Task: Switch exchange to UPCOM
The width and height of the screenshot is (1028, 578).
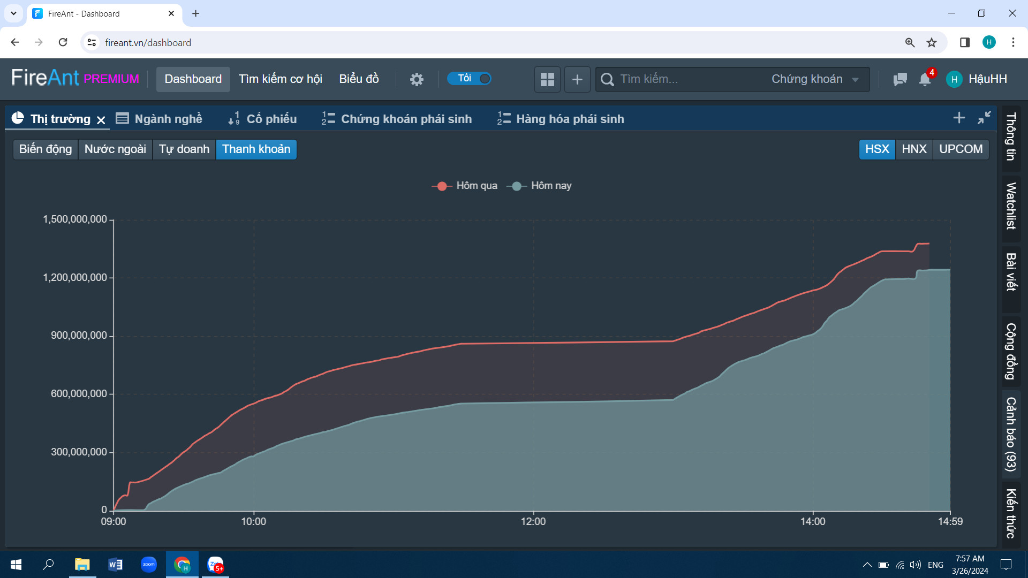Action: [961, 149]
